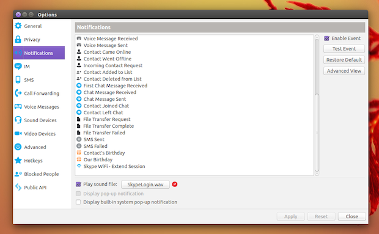Screen dimensions: 379x234
Task: Select "SMS Failed" event
Action: click(95, 146)
